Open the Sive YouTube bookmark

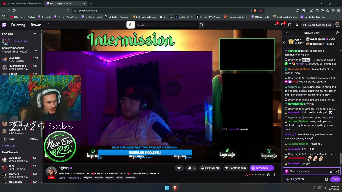point(23,17)
